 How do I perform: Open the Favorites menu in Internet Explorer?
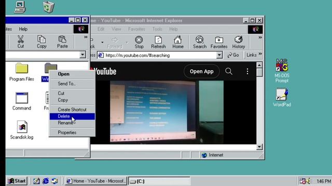pos(136,29)
